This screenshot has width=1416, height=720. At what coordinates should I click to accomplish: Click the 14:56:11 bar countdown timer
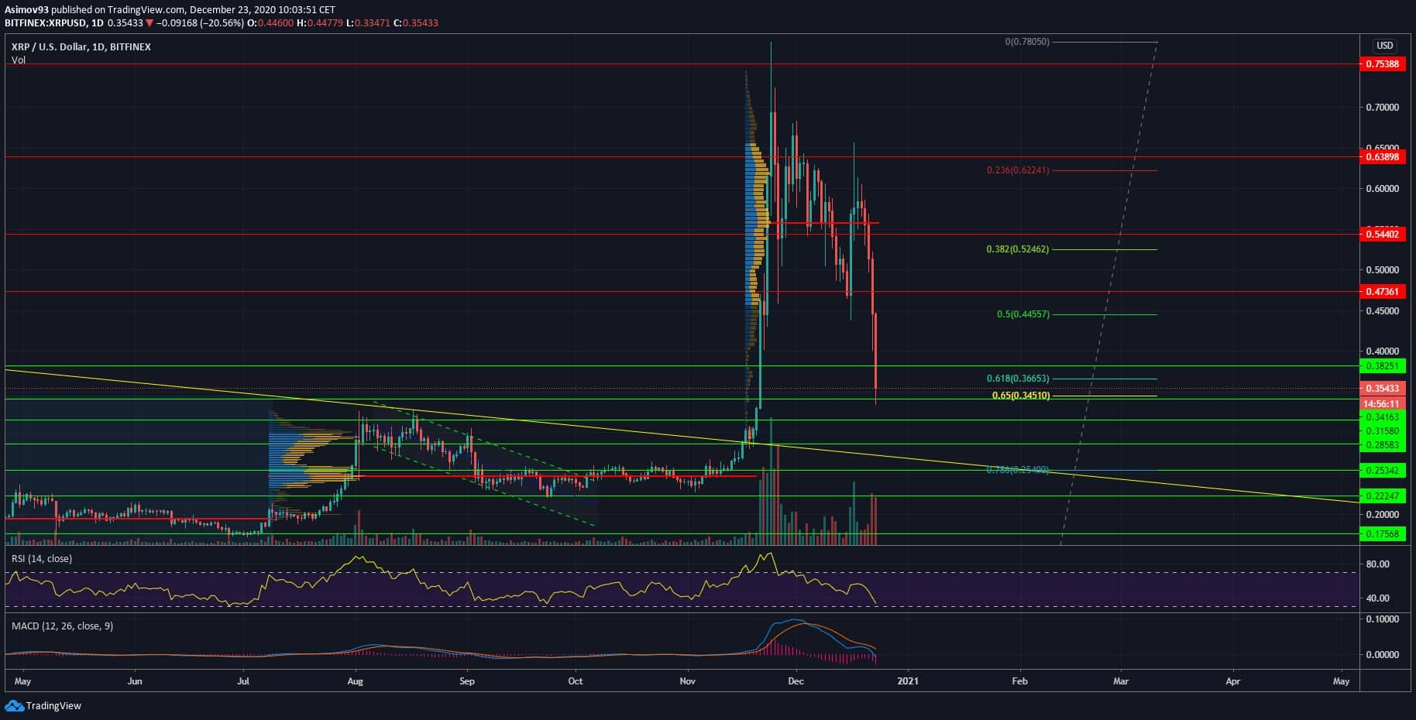pos(1383,403)
